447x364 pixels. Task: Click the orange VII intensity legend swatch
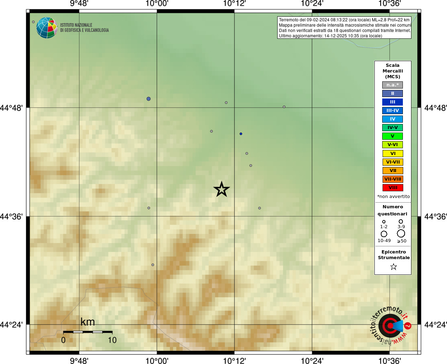393,171
